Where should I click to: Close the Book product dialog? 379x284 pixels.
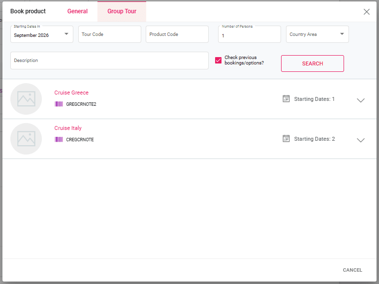coord(367,12)
